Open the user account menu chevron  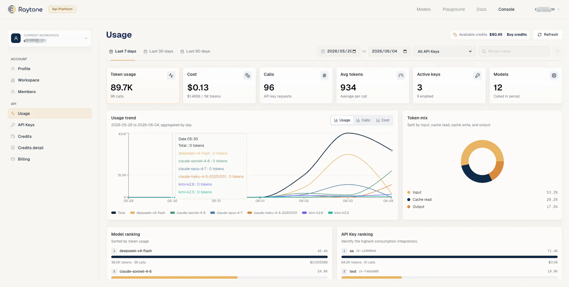[x=558, y=9]
